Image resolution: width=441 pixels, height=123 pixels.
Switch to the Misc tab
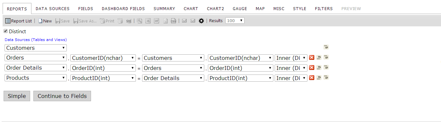point(279,9)
